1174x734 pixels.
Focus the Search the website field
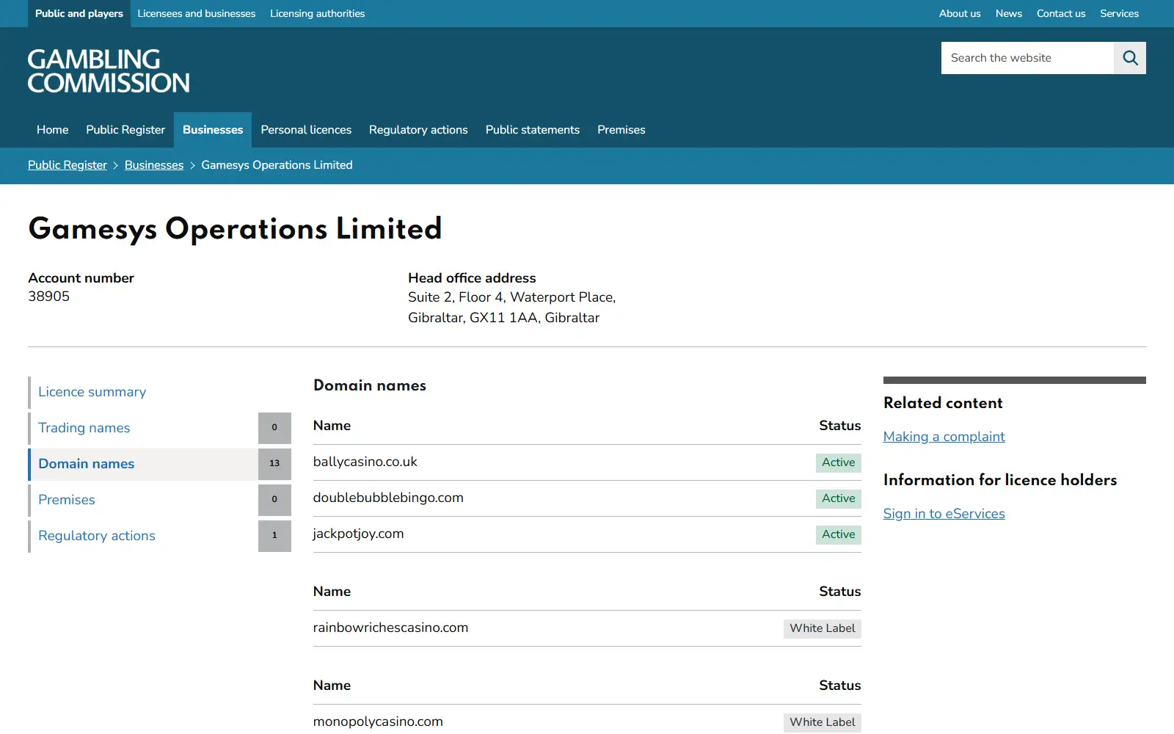1027,58
